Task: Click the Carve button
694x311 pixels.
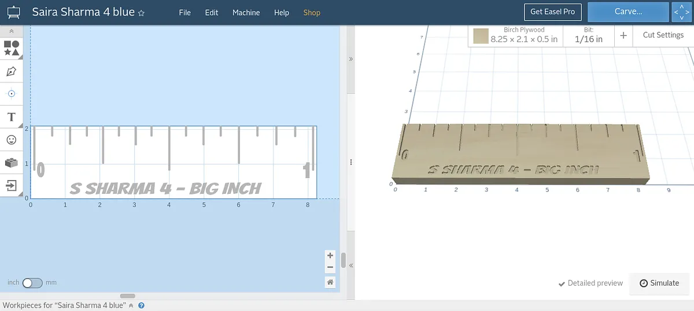Action: 628,12
